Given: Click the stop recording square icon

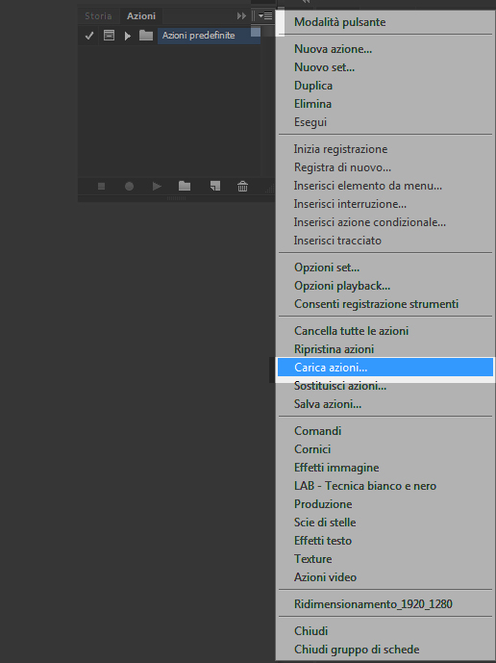Looking at the screenshot, I should point(101,186).
